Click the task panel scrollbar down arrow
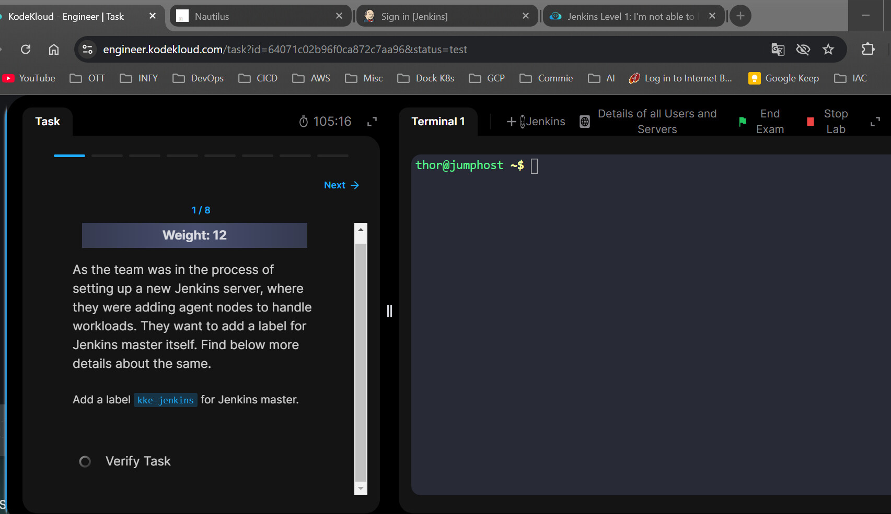The height and width of the screenshot is (514, 891). click(x=361, y=488)
